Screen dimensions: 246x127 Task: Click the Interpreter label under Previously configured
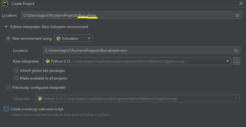click(22, 99)
